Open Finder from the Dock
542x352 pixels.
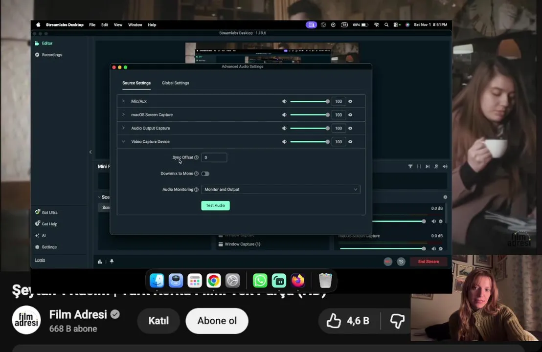click(x=157, y=281)
